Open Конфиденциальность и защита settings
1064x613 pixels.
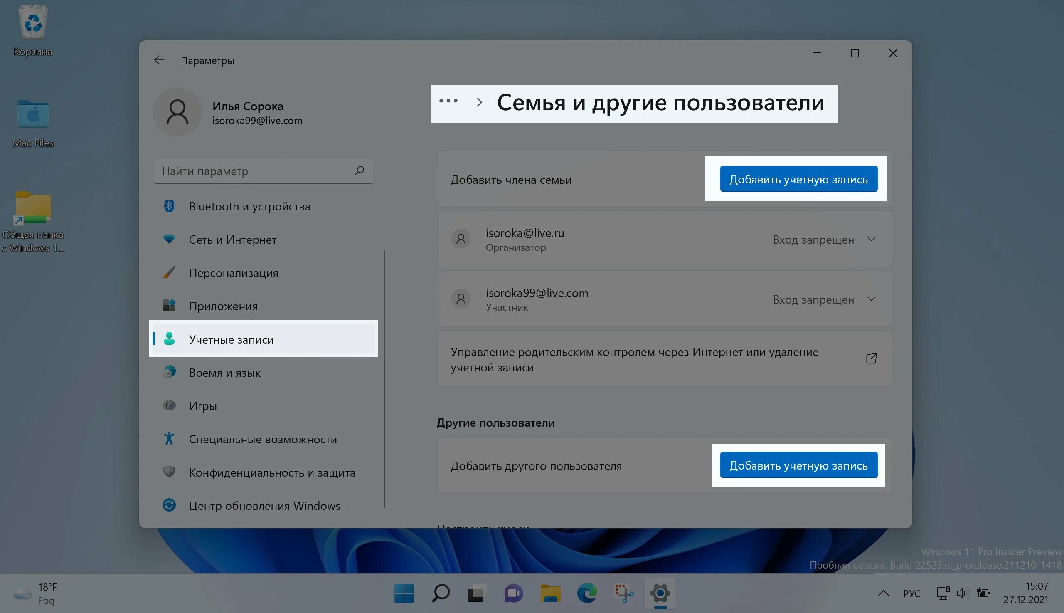click(264, 472)
